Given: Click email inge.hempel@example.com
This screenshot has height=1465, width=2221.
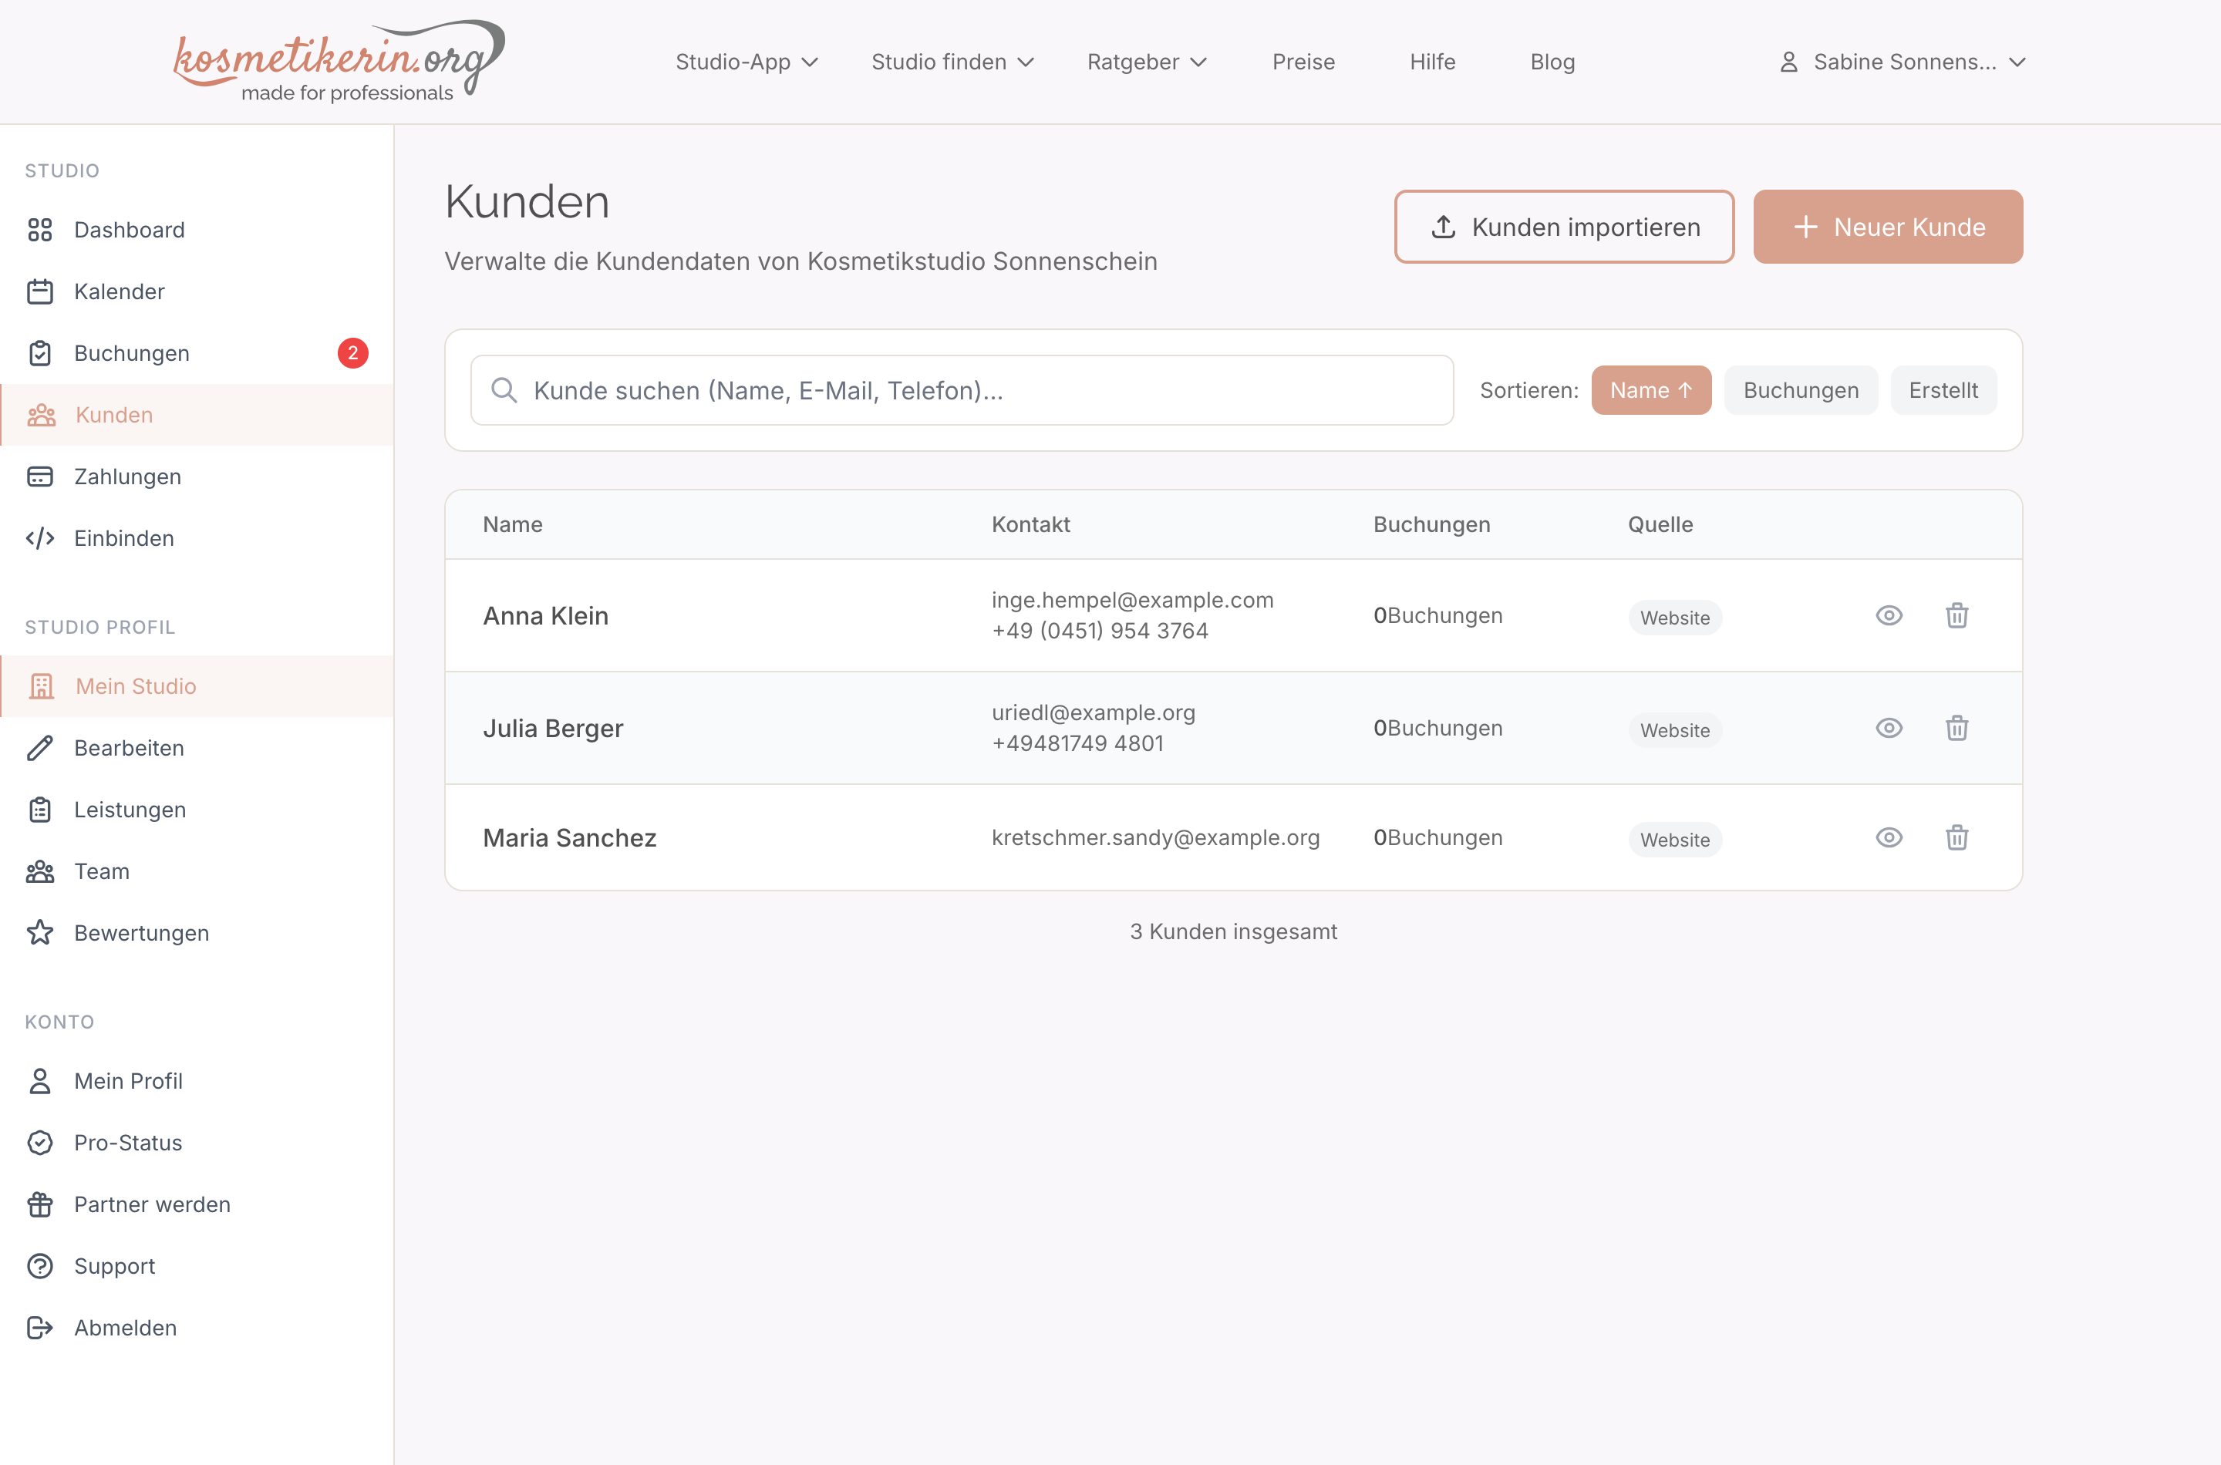Looking at the screenshot, I should [x=1132, y=600].
